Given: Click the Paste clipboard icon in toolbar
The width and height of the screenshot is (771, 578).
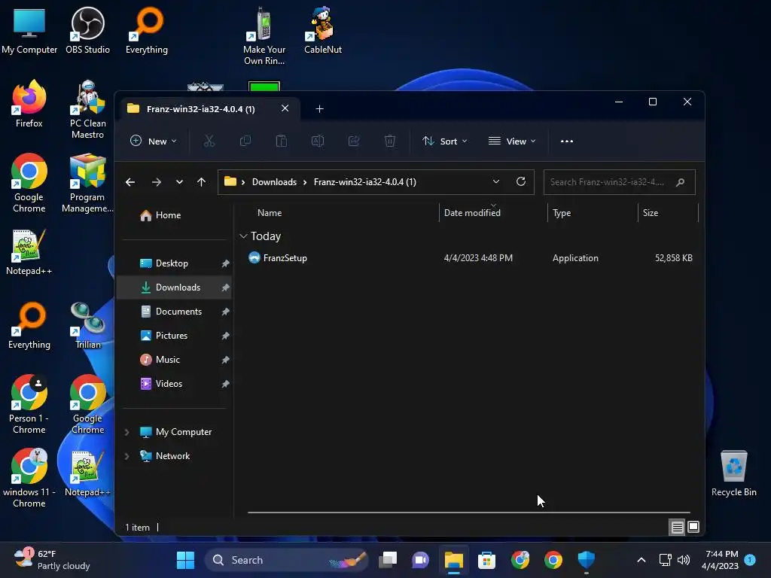Looking at the screenshot, I should [282, 141].
